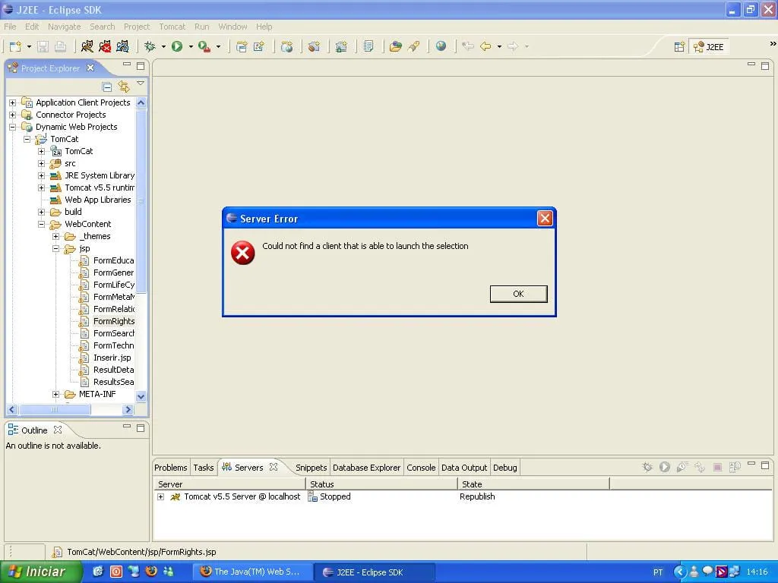The height and width of the screenshot is (583, 778).
Task: Click Servers view stop square icon
Action: 717,467
